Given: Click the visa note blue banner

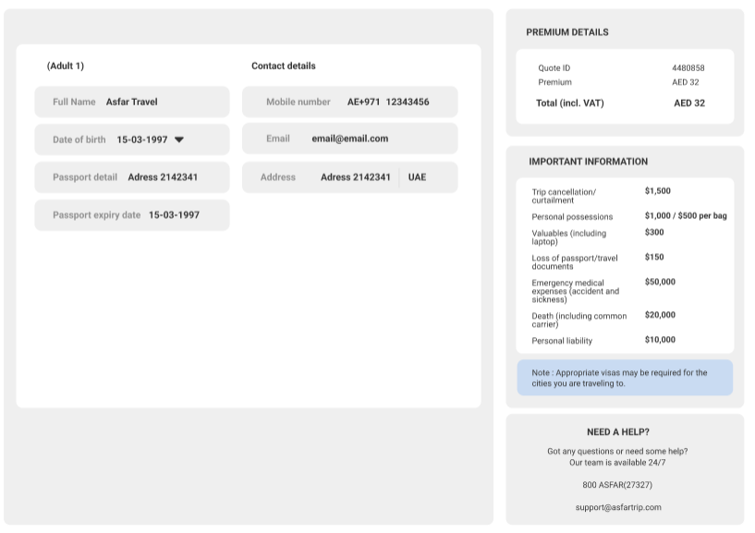Looking at the screenshot, I should coord(624,378).
